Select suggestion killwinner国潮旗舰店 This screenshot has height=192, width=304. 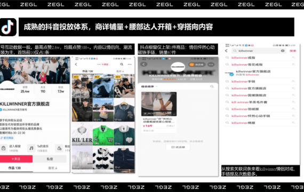tap(249, 95)
